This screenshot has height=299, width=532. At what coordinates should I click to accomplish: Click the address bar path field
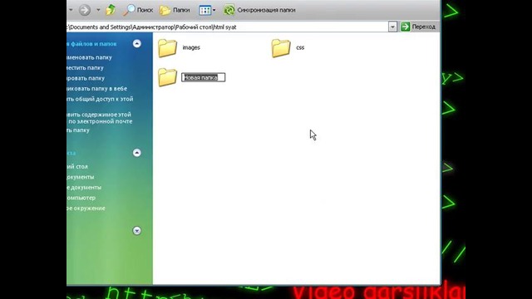pyautogui.click(x=227, y=27)
